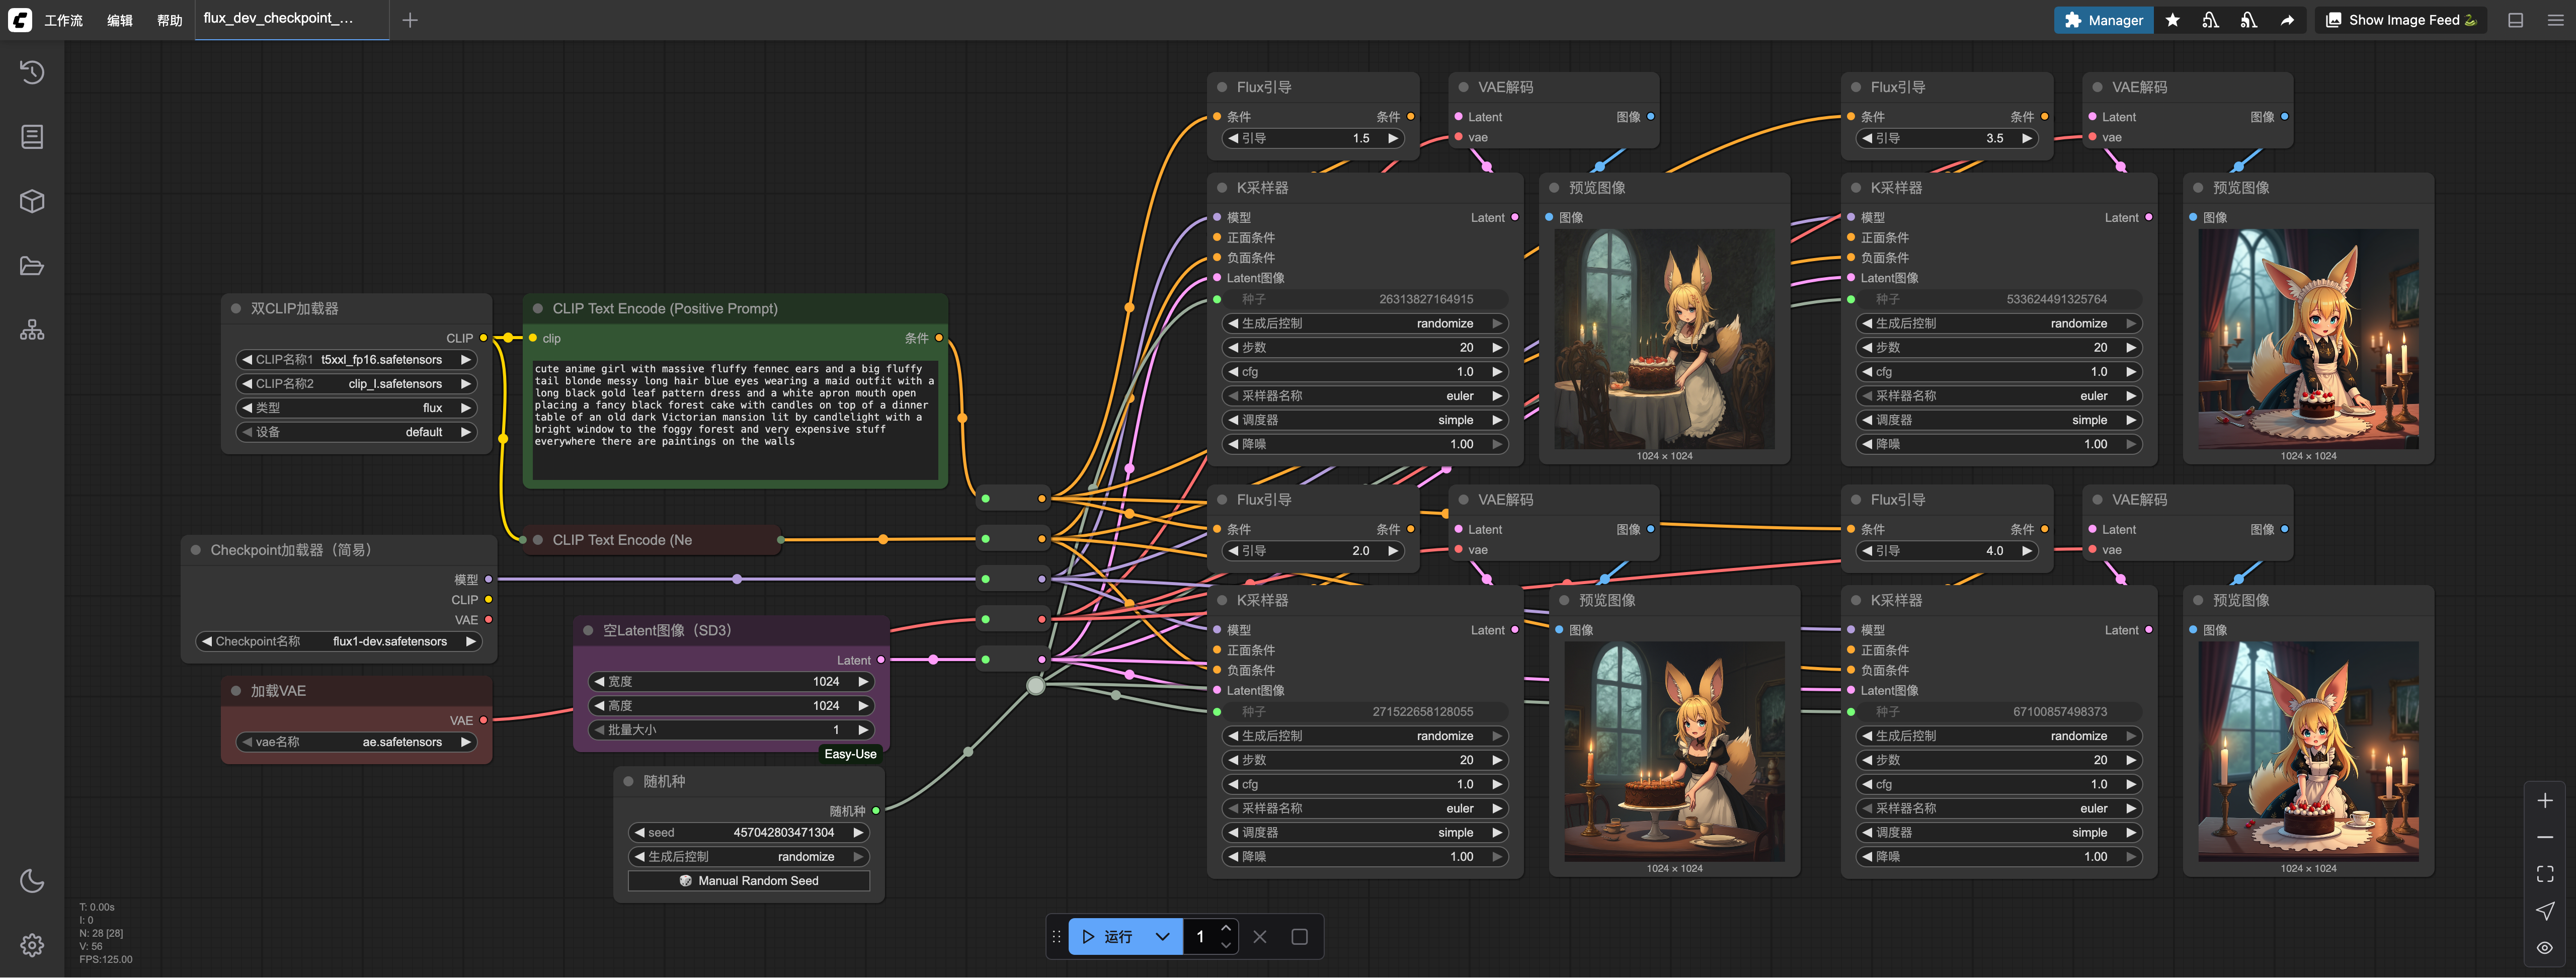Click the Manual Random Seed button

click(748, 881)
